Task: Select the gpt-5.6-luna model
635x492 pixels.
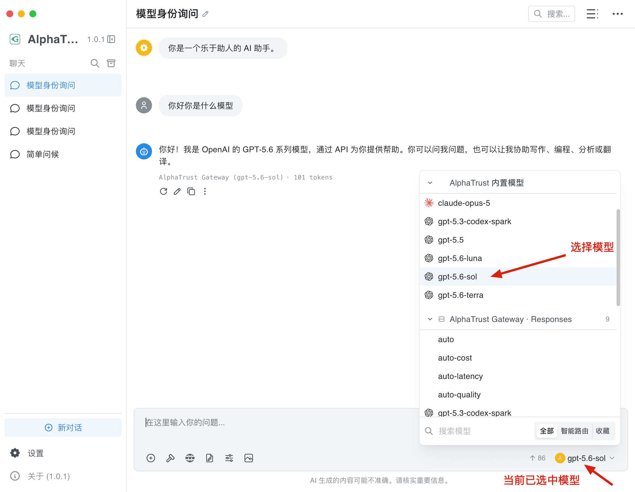Action: coord(518,258)
